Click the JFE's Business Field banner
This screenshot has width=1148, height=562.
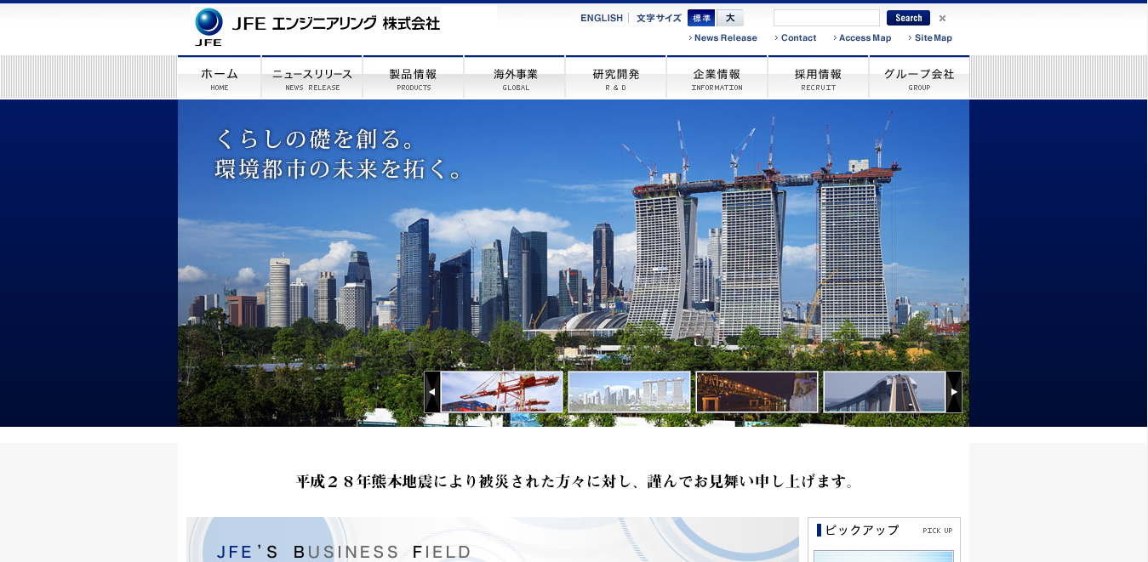pos(493,540)
